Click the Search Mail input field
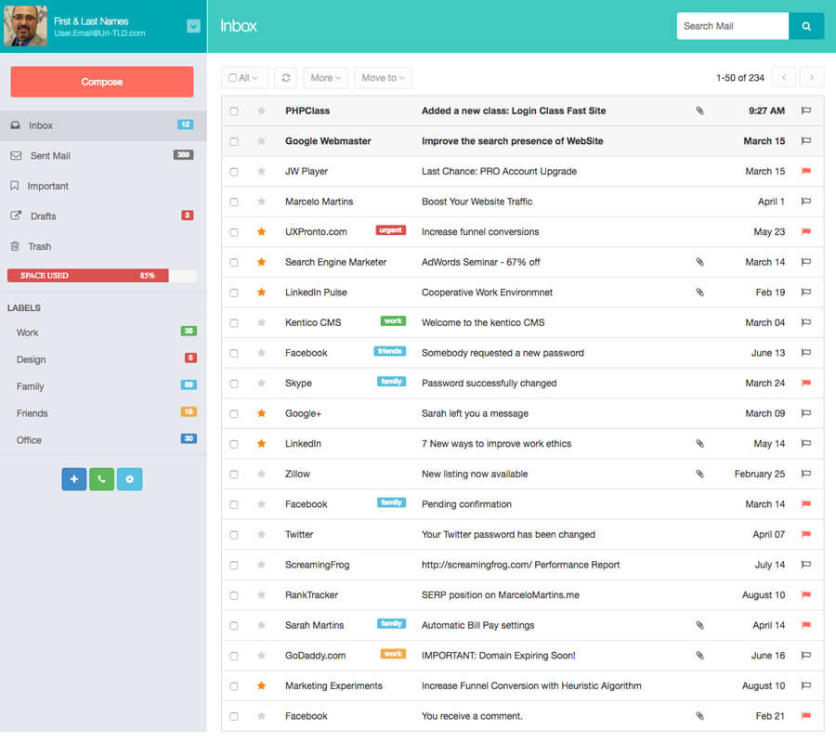The width and height of the screenshot is (836, 756). [x=733, y=26]
